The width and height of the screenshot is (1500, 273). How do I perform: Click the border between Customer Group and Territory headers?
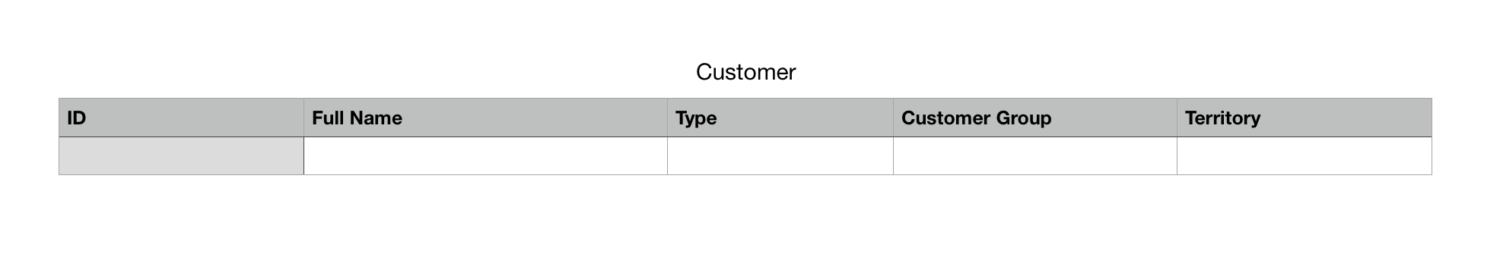pyautogui.click(x=1177, y=118)
